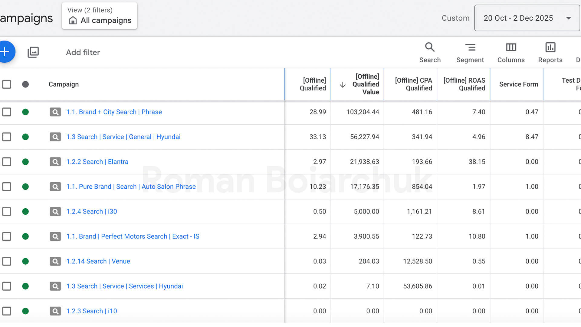Image resolution: width=581 pixels, height=327 pixels.
Task: Click the blue plus new campaign button
Action: (5, 52)
